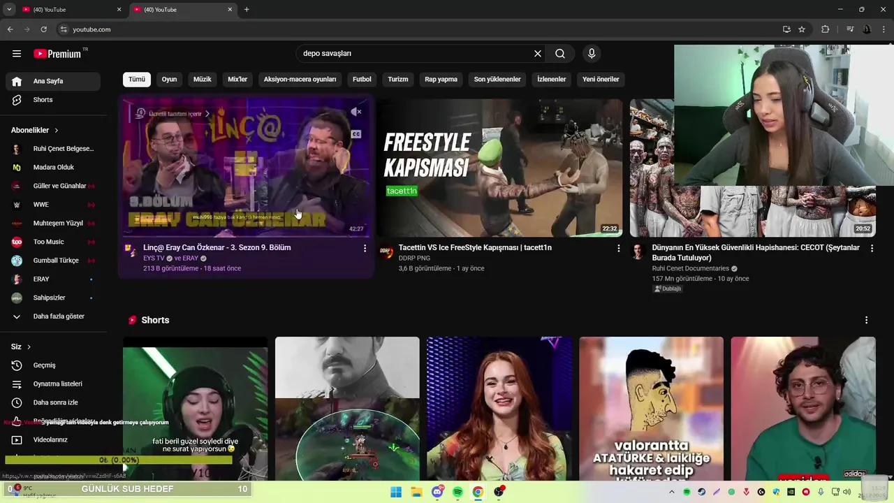Expand the Siz section chevron
The image size is (894, 503).
tap(29, 347)
